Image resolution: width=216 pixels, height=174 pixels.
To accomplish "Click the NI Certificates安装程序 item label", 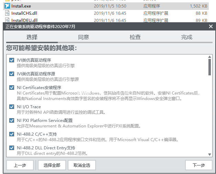I will tap(39, 88).
